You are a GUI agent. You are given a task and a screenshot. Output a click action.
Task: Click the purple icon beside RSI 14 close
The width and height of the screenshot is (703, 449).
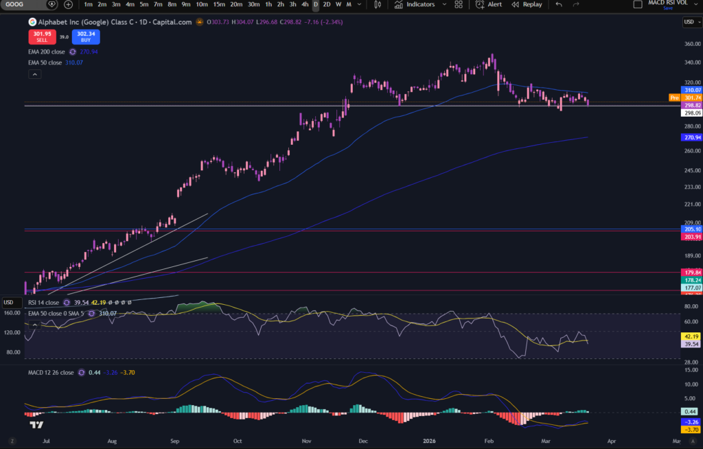pos(67,302)
